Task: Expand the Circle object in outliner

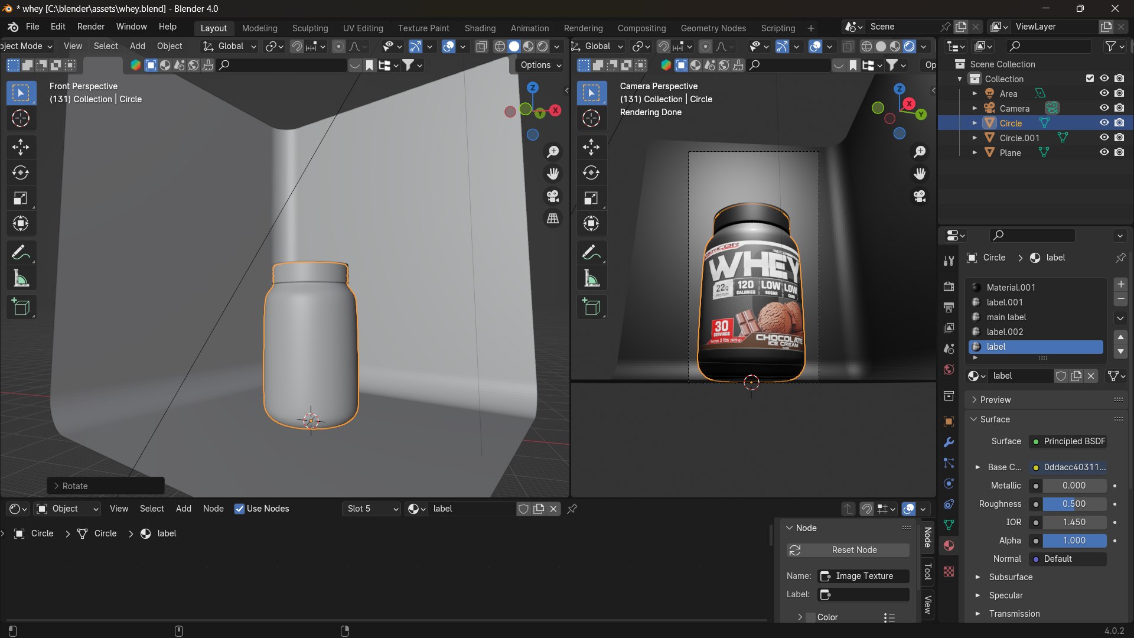Action: click(975, 123)
